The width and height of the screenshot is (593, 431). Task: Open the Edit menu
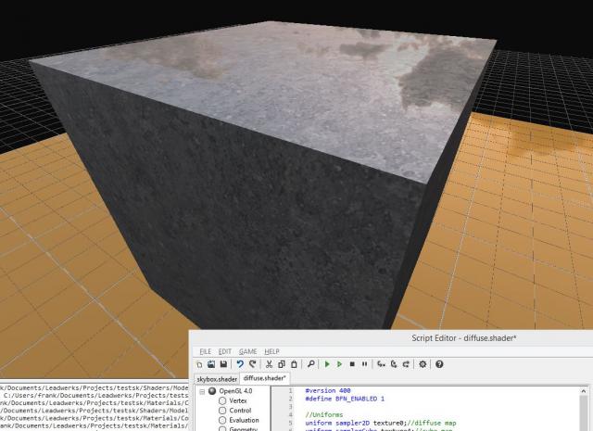pyautogui.click(x=225, y=351)
